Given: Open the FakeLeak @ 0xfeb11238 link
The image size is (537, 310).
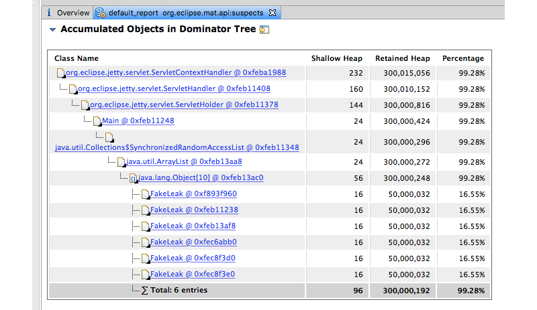Looking at the screenshot, I should coord(193,210).
